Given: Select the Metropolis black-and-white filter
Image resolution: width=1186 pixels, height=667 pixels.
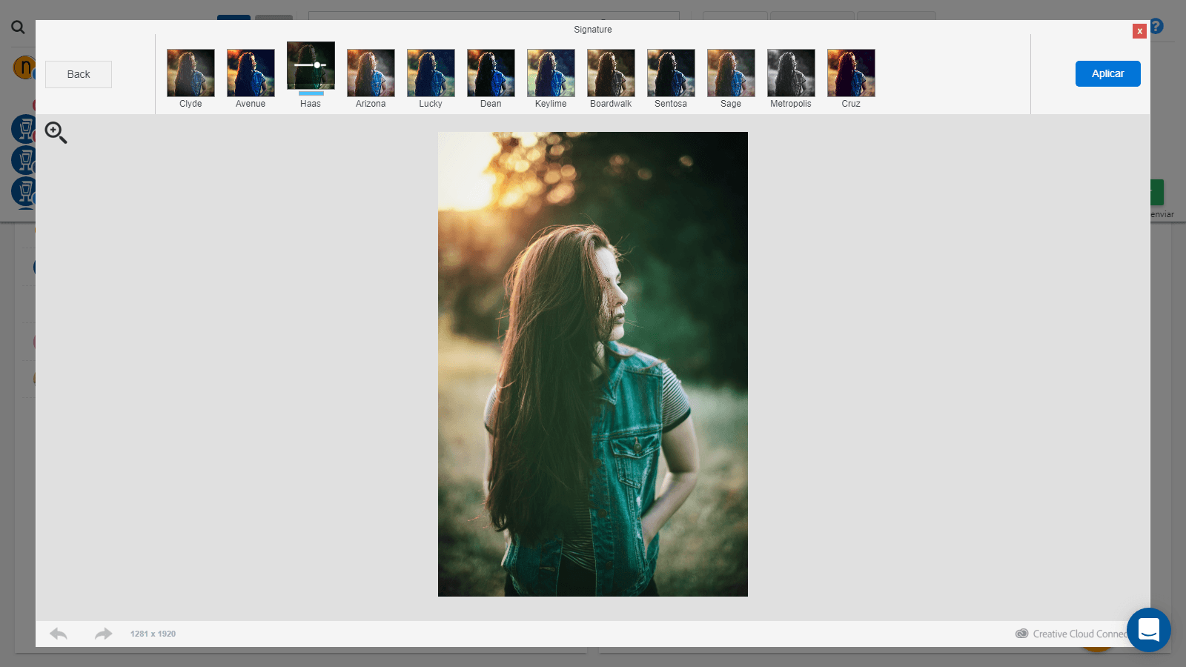Looking at the screenshot, I should [x=791, y=73].
